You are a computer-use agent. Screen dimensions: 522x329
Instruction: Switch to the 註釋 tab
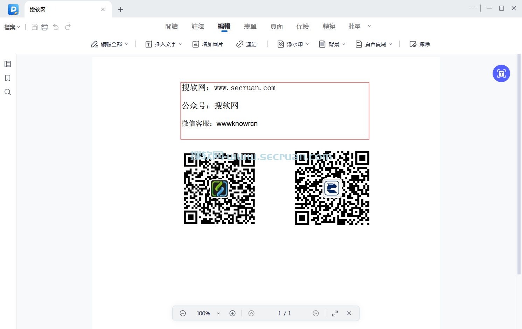click(x=198, y=27)
